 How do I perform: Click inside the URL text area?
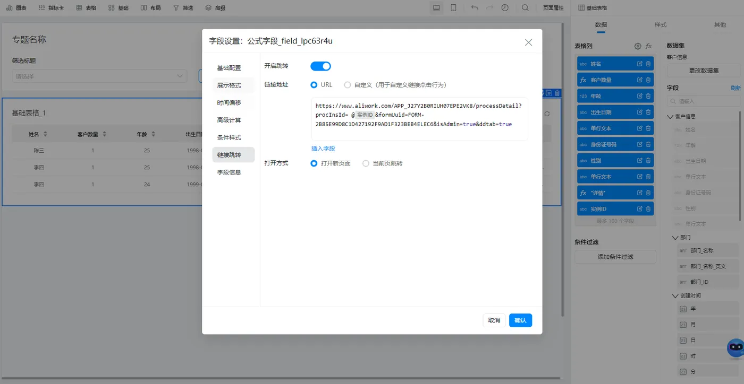(419, 119)
